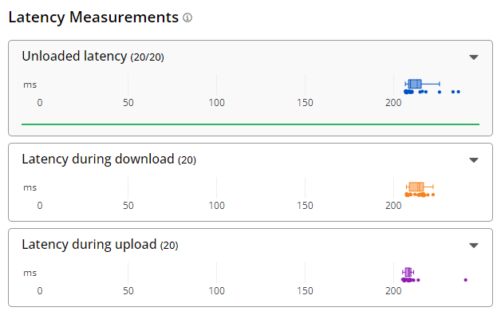
Task: Select the rightmost blue outlier dot
Action: 459,93
